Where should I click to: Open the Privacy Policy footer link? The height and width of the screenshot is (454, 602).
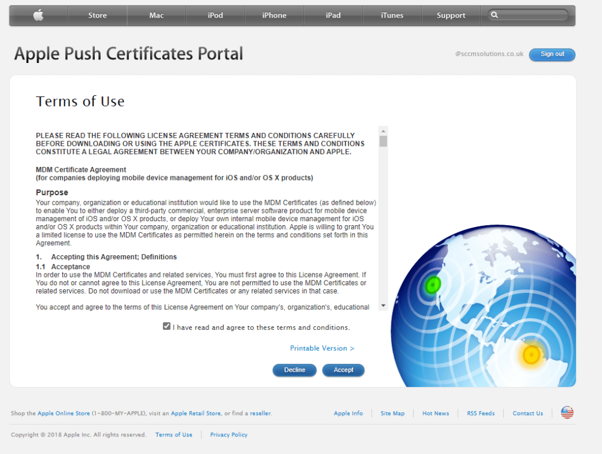pyautogui.click(x=228, y=435)
